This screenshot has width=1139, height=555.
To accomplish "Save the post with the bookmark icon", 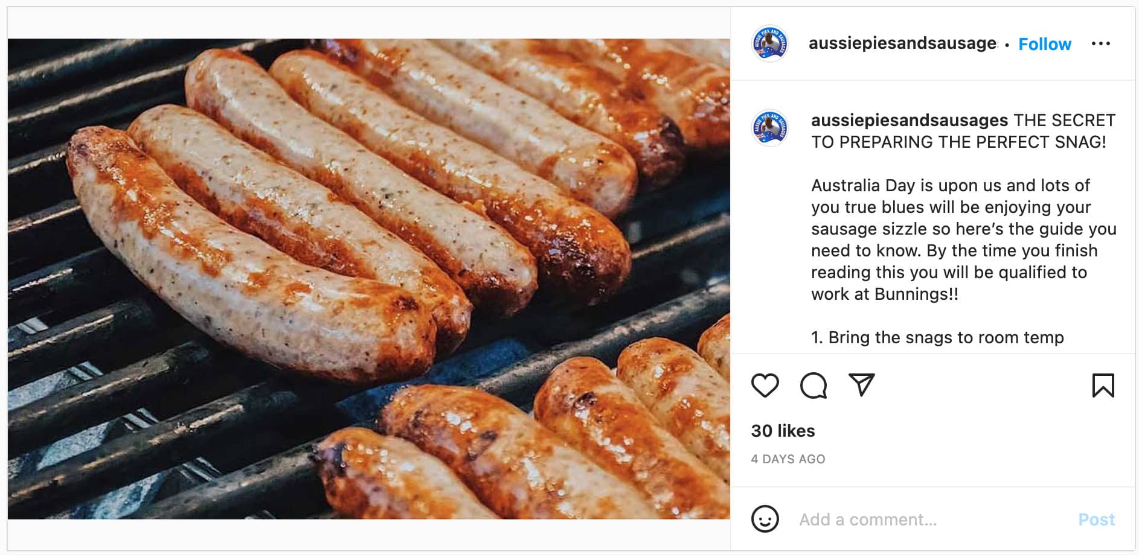I will click(1103, 385).
